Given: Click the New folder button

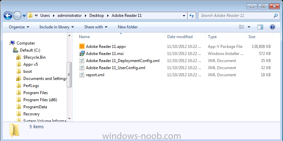Looking at the screenshot, I should pyautogui.click(x=128, y=27).
